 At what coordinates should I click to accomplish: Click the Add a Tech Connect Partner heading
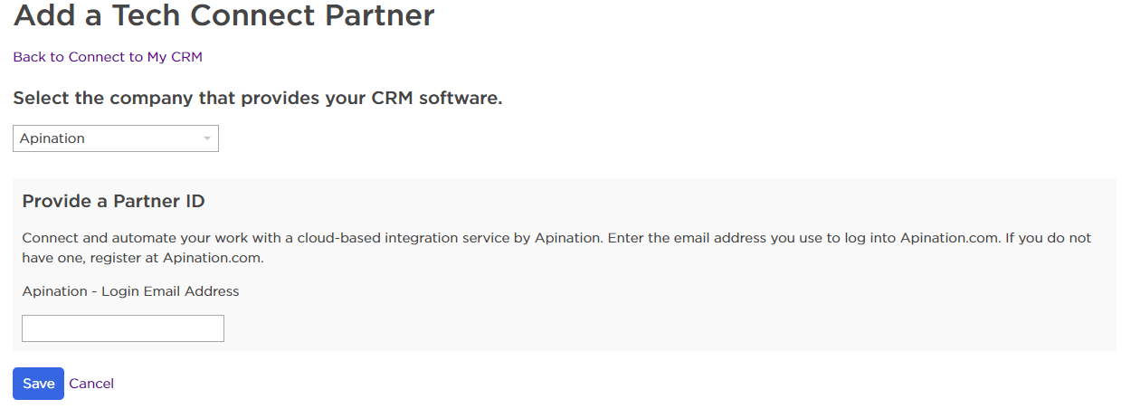click(x=223, y=15)
